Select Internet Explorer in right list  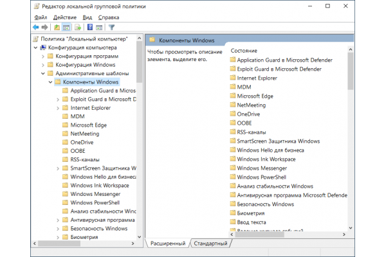coord(257,78)
